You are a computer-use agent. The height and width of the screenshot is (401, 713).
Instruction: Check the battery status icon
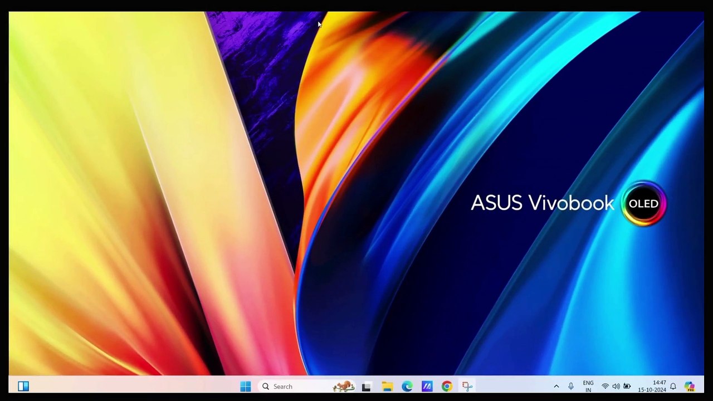(x=627, y=387)
